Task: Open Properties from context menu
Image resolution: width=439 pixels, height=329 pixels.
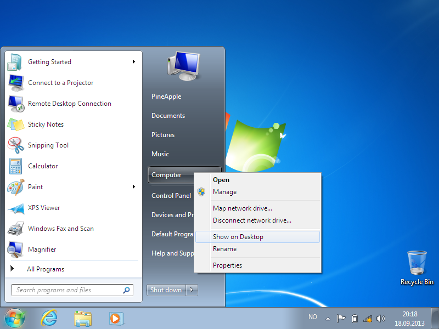Action: click(257, 265)
